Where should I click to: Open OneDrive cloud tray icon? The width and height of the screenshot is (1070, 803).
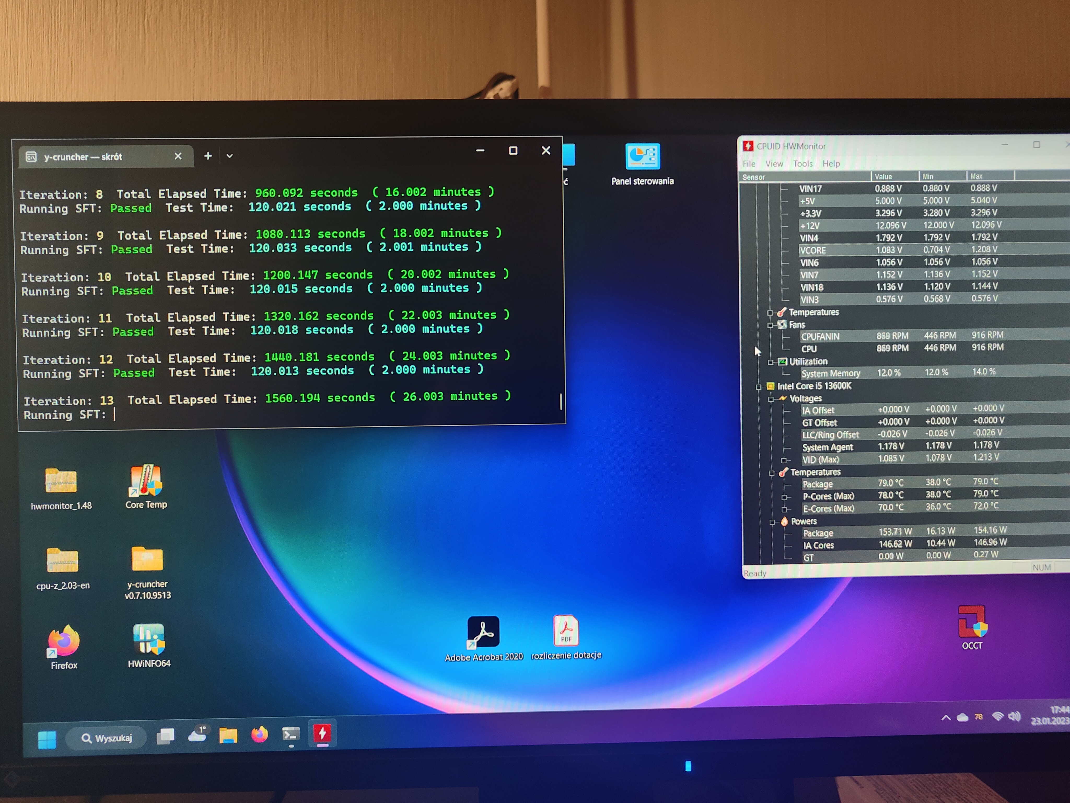point(963,717)
